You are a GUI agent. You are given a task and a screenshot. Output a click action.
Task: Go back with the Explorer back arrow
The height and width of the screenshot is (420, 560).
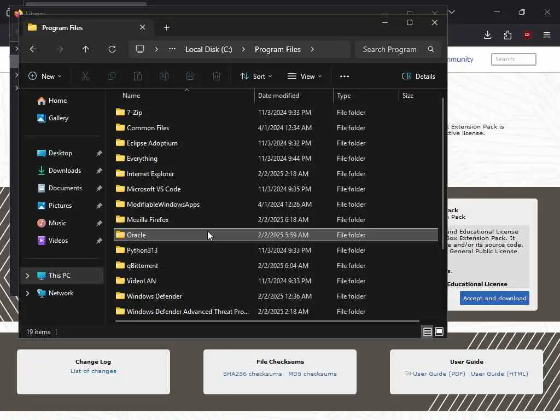(33, 49)
